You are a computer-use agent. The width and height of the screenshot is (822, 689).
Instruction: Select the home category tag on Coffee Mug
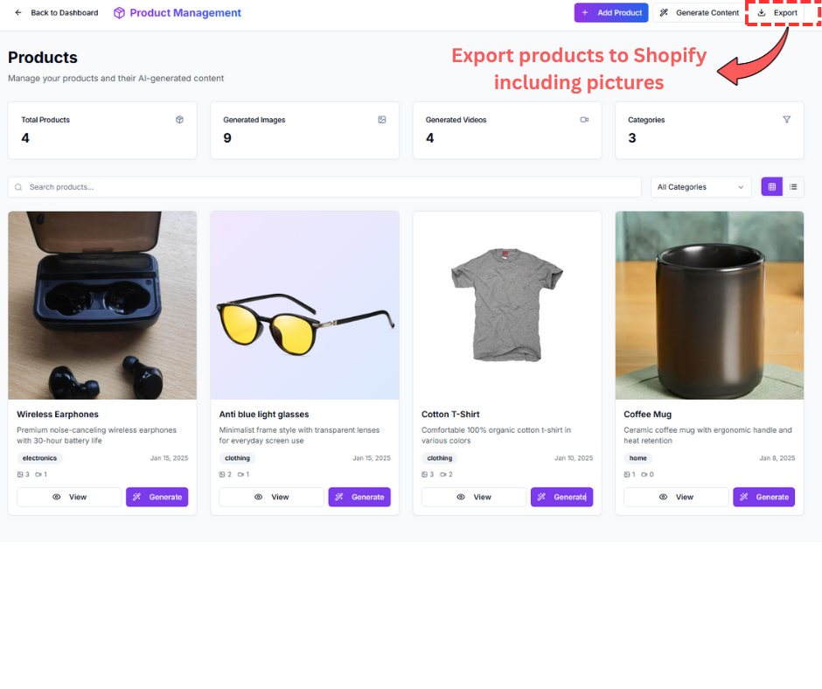click(637, 457)
